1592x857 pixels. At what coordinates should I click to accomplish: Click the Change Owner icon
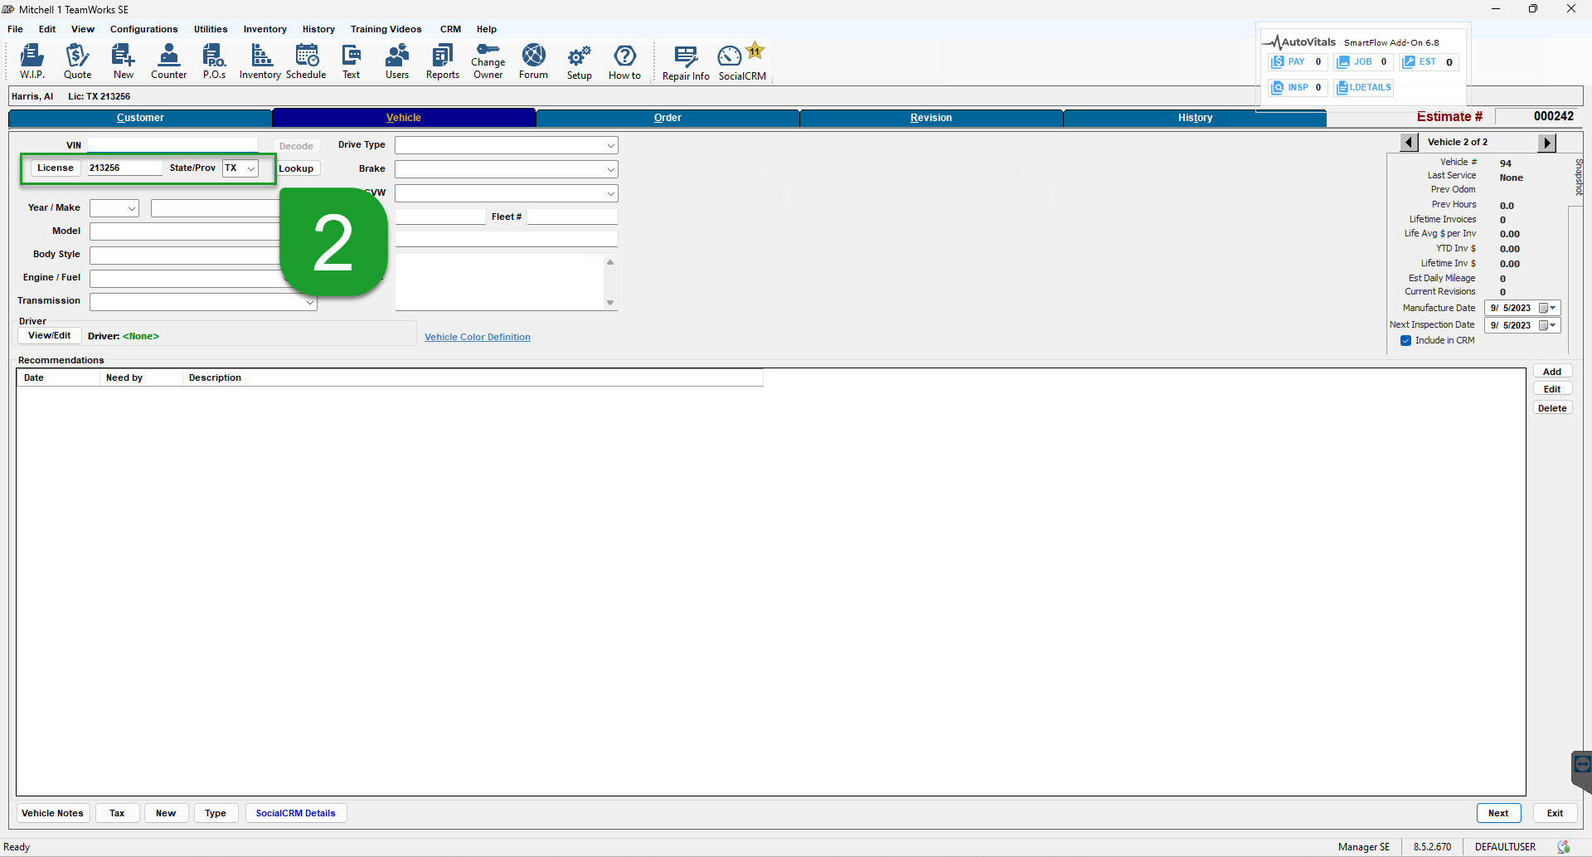click(x=488, y=61)
